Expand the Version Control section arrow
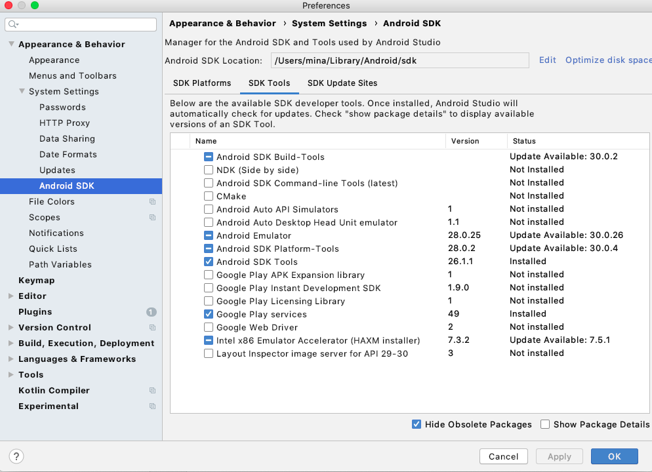652x472 pixels. [x=11, y=327]
